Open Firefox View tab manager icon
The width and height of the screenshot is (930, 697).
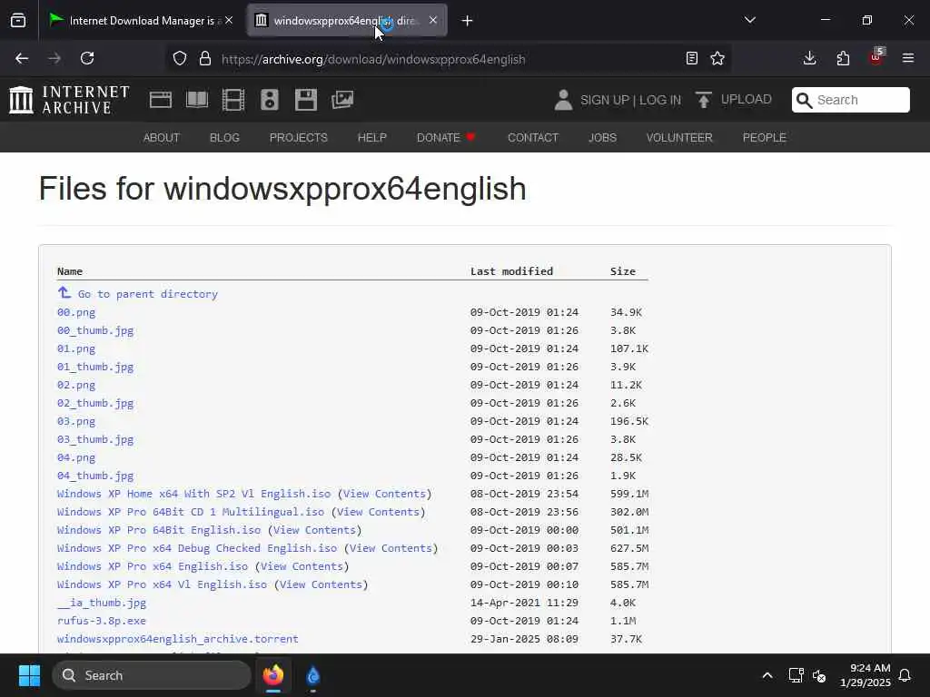click(x=18, y=21)
